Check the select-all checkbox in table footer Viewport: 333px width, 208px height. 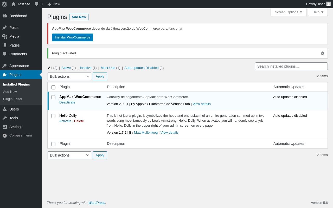(x=53, y=144)
